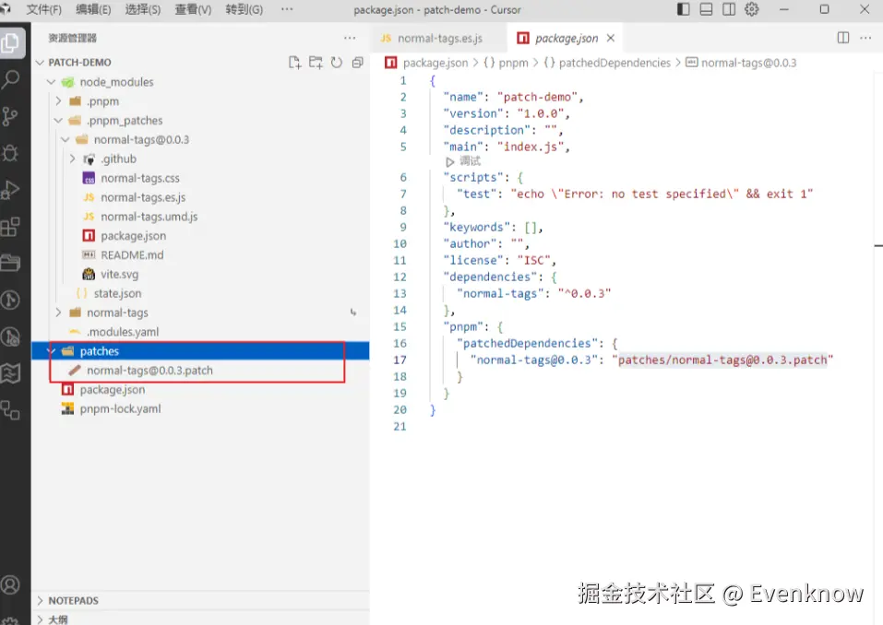883x625 pixels.
Task: Select the package.json editor tab
Action: coord(565,38)
